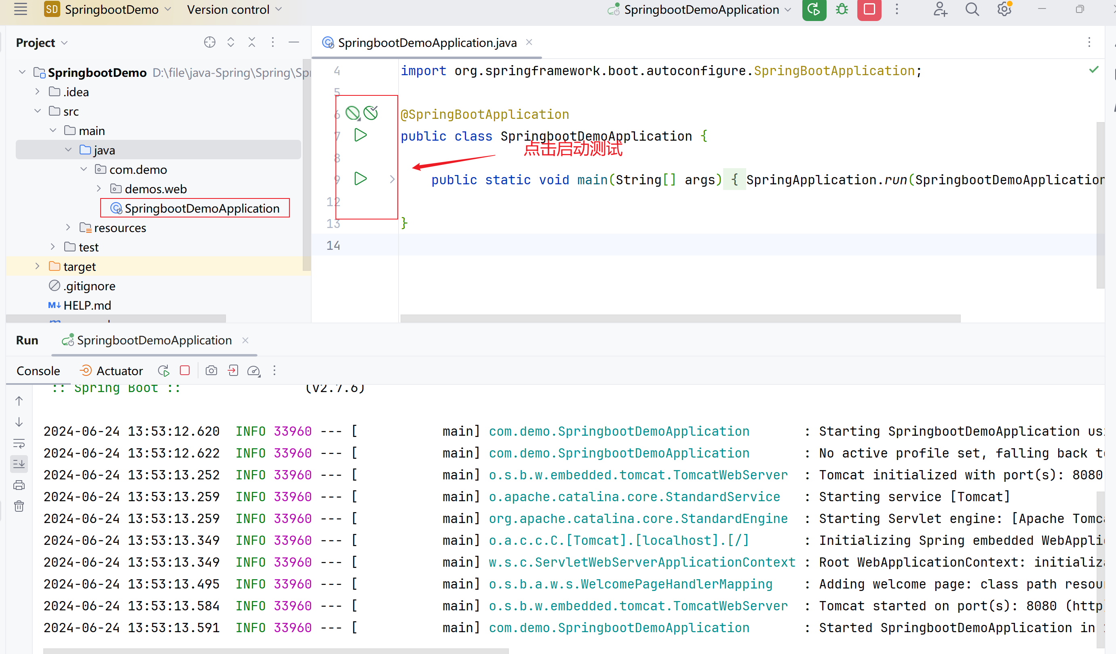The height and width of the screenshot is (654, 1116).
Task: Open Project view mode dropdown
Action: [x=42, y=43]
